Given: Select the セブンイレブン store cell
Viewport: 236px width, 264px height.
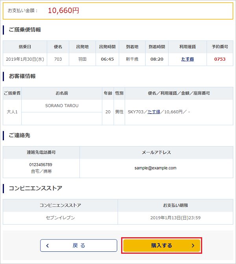Looking at the screenshot, I should (60, 218).
